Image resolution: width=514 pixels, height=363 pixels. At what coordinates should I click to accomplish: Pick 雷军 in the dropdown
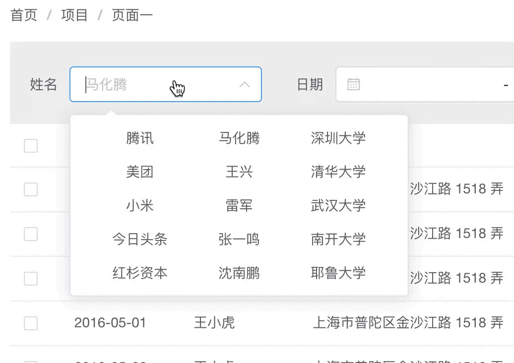click(x=239, y=206)
